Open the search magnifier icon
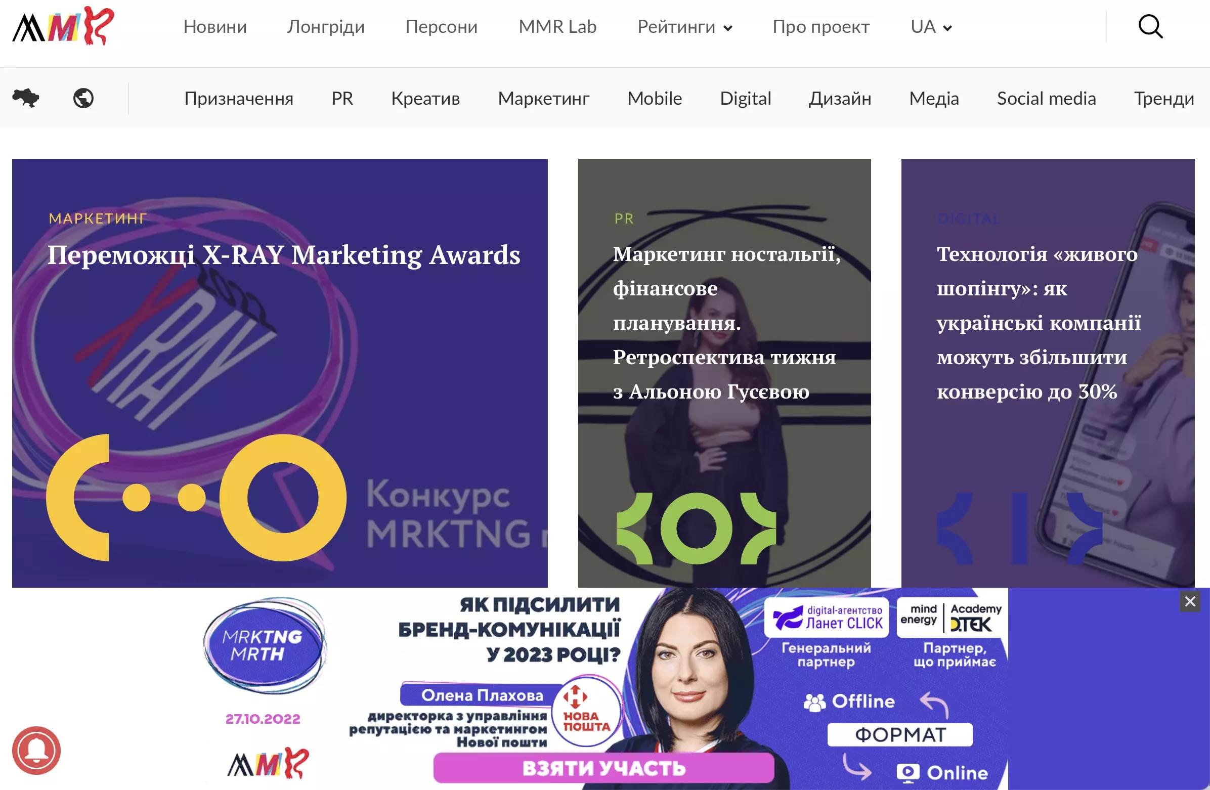Image resolution: width=1210 pixels, height=790 pixels. pyautogui.click(x=1150, y=26)
